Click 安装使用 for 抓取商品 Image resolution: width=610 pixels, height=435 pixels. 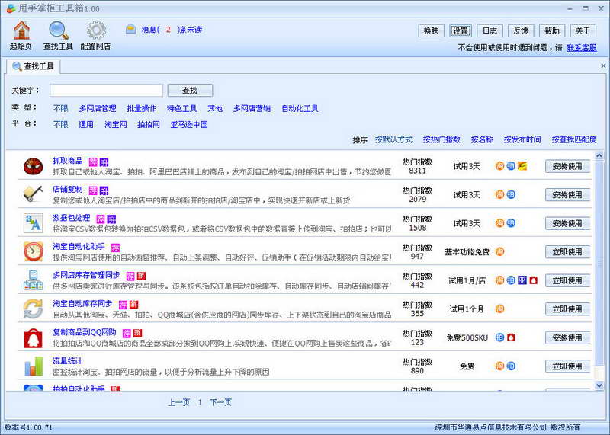[567, 166]
